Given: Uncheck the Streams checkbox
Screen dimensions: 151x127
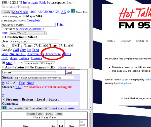Looking at the screenshot, I should pyautogui.click(x=4, y=99).
